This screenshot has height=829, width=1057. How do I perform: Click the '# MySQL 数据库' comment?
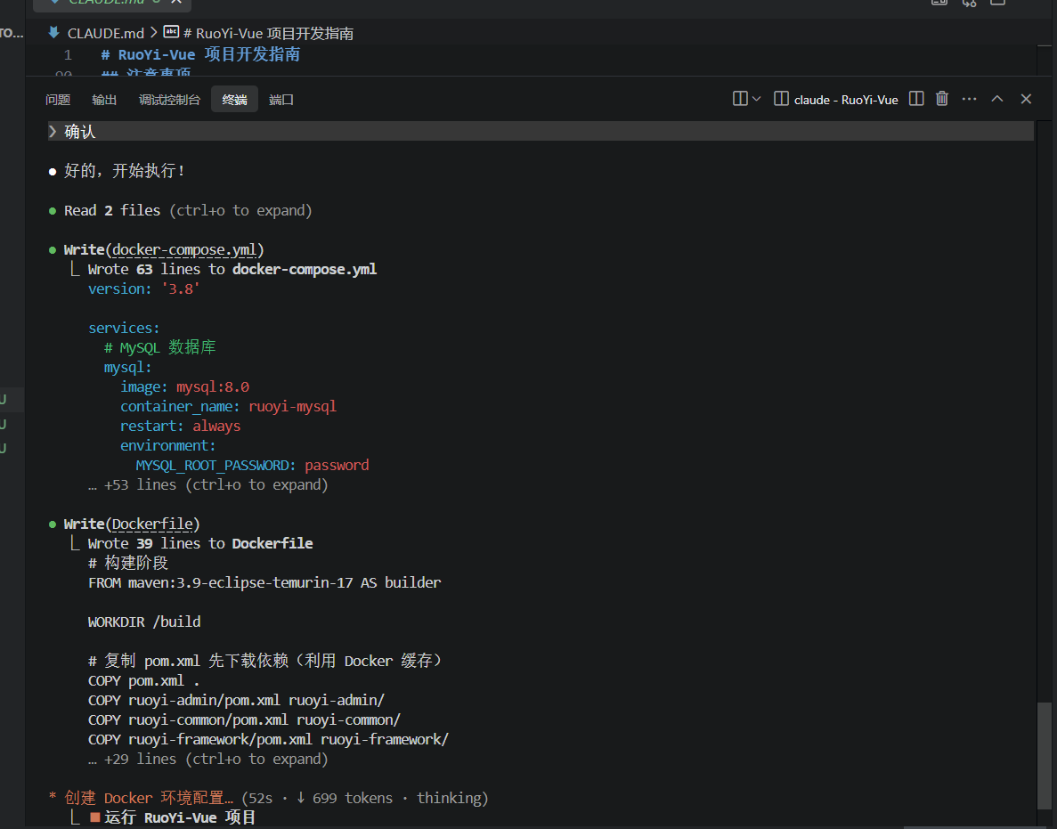pos(159,348)
